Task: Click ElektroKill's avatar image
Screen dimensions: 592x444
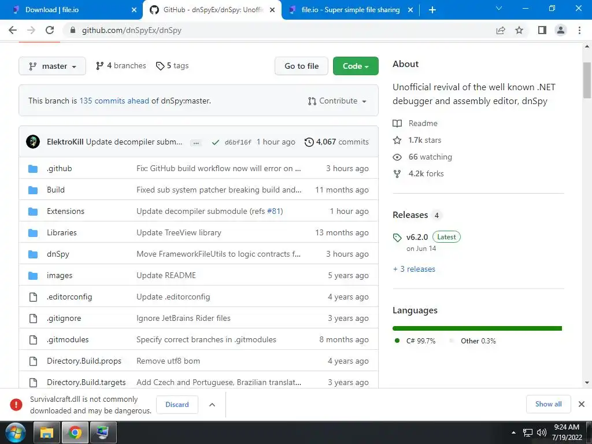Action: coord(33,142)
